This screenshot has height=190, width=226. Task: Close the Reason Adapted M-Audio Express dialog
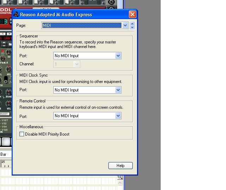[132, 14]
